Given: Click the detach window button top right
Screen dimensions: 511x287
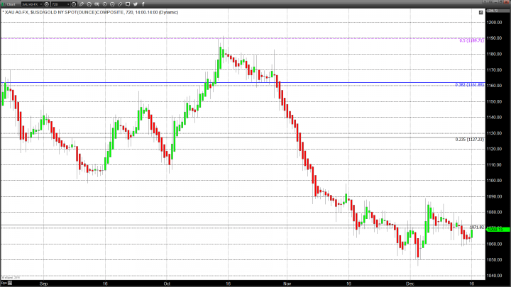Looking at the screenshot, I should pos(491,2).
